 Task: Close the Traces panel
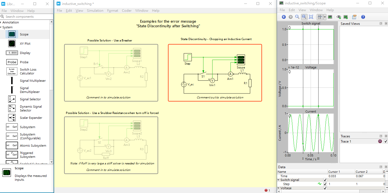coord(386,136)
